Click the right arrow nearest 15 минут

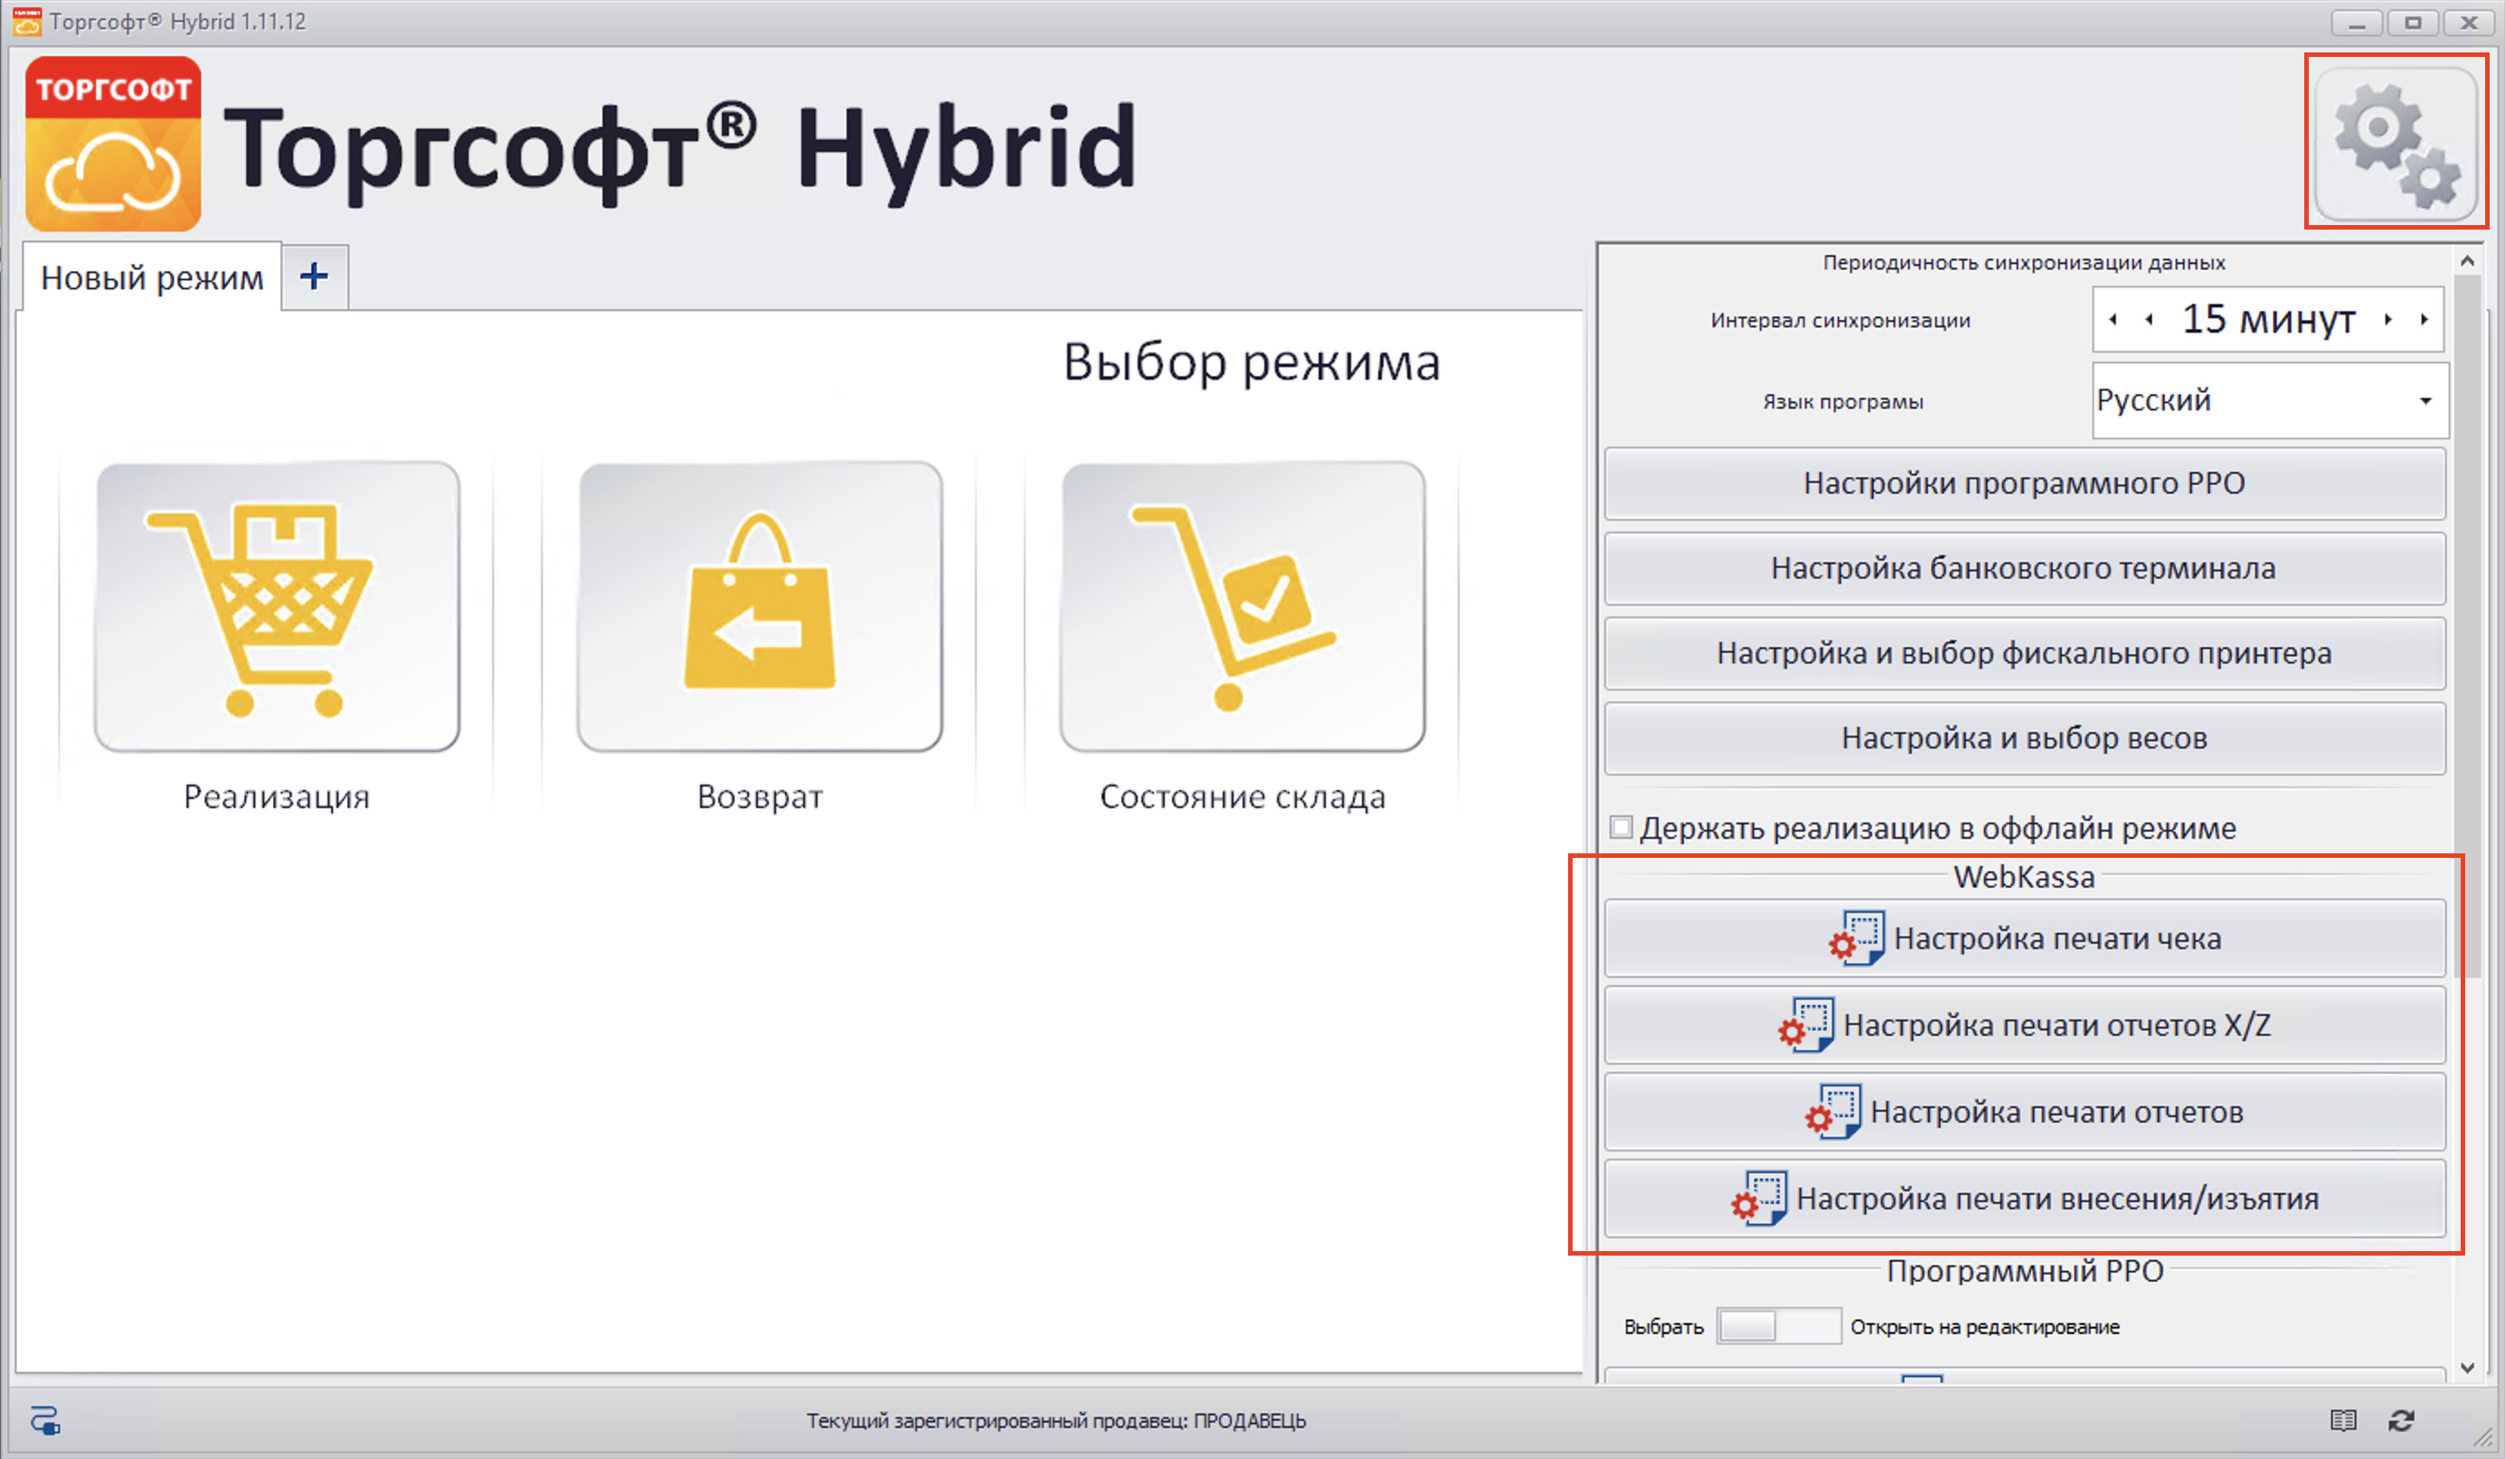2387,319
